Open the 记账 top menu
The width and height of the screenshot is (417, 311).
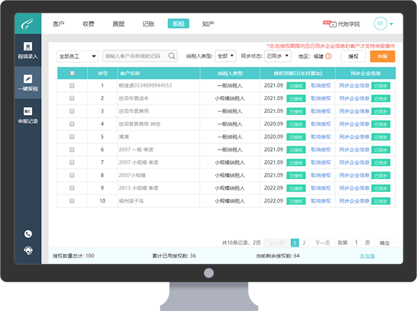tap(148, 24)
